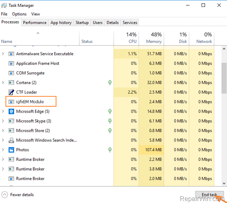Expand the Microsoft Skype (3) group
Screen dimensions: 227x203
click(3, 121)
